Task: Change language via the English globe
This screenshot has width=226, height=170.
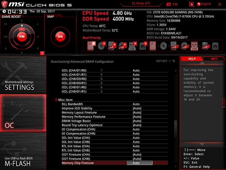Action: pyautogui.click(x=204, y=4)
